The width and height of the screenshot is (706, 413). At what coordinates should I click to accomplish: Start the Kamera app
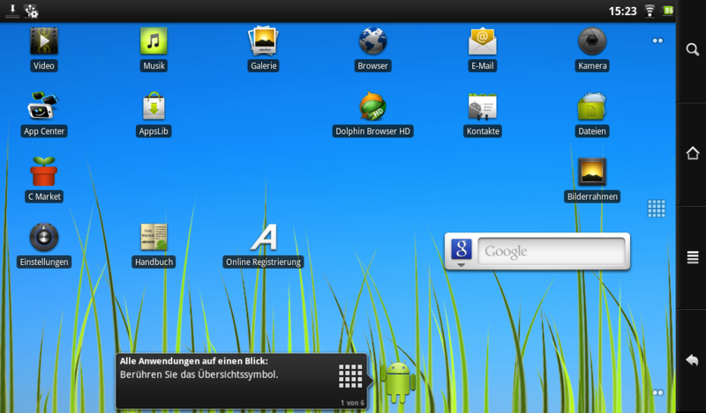point(592,41)
